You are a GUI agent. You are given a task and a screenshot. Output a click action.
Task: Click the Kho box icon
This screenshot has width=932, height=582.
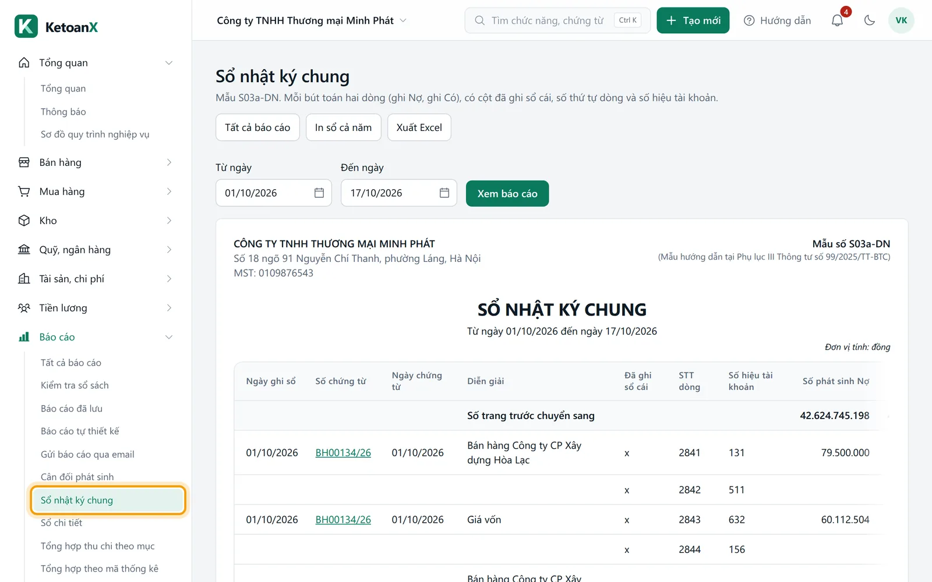point(24,221)
